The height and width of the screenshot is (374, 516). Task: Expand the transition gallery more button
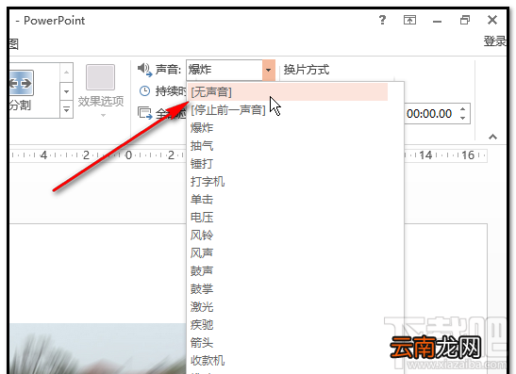(x=66, y=109)
